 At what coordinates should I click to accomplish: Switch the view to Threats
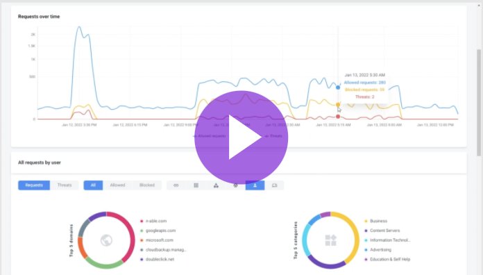65,185
